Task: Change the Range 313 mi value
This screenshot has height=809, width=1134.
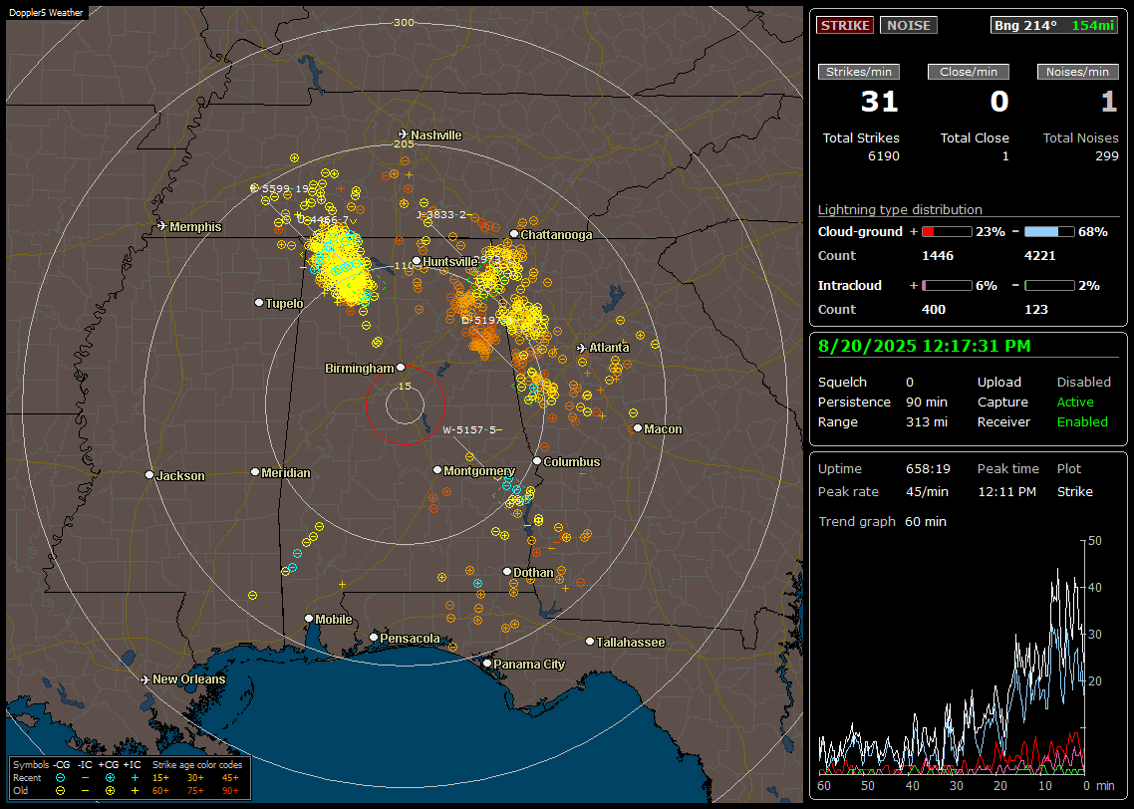Action: pyautogui.click(x=927, y=421)
